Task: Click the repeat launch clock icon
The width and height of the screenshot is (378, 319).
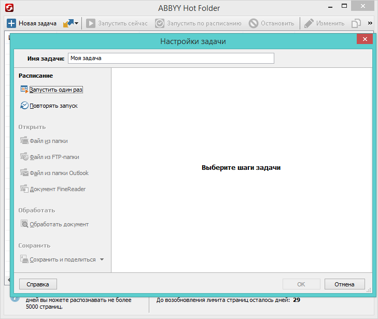Action: tap(24, 106)
